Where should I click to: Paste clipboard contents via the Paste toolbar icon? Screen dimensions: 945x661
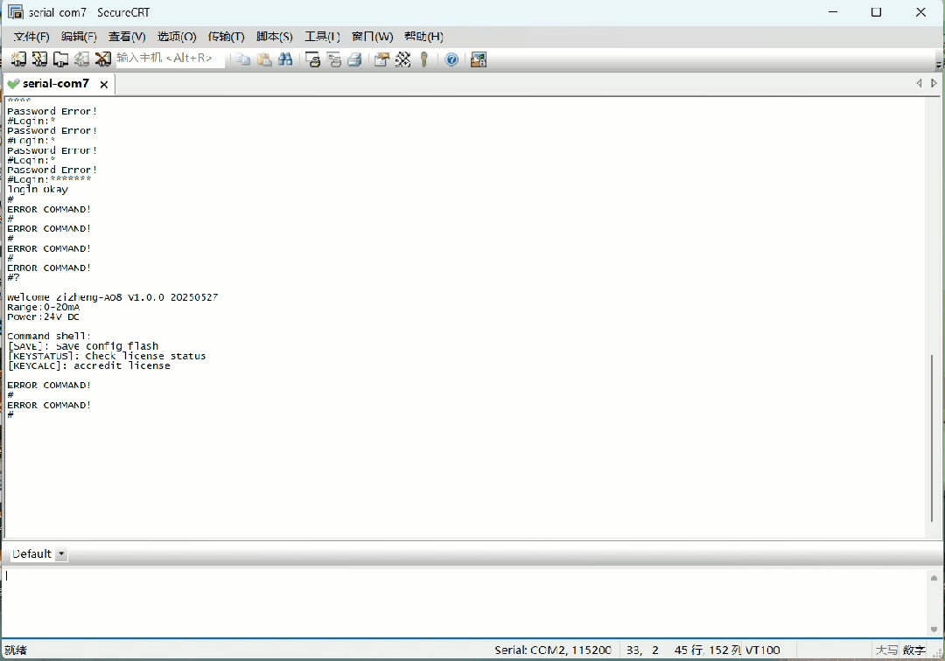click(x=264, y=59)
